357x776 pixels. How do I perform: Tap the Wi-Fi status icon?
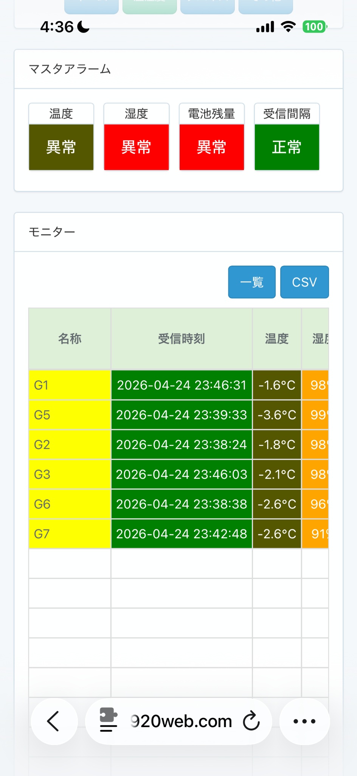pos(288,27)
